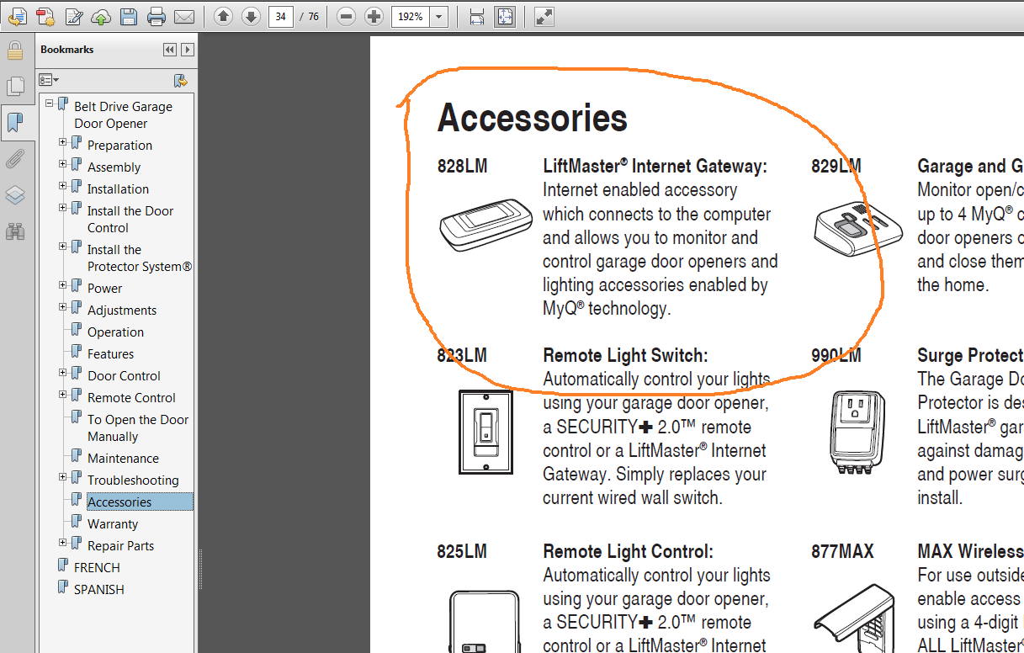The height and width of the screenshot is (653, 1024).
Task: Click the 825LM model number
Action: (462, 552)
